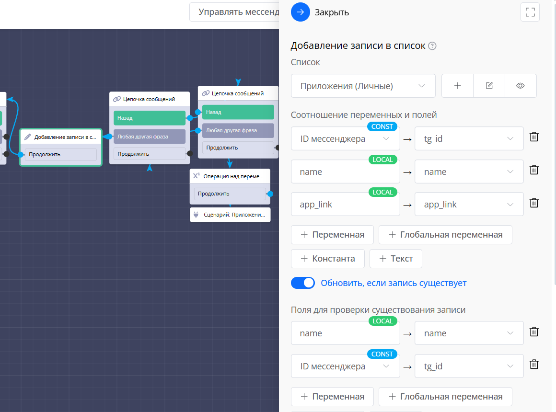The height and width of the screenshot is (412, 556).
Task: Click the plus icon to add list
Action: tap(457, 86)
